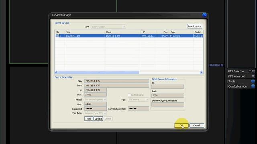Click the Cancel button
The image size is (257, 144).
click(x=196, y=125)
